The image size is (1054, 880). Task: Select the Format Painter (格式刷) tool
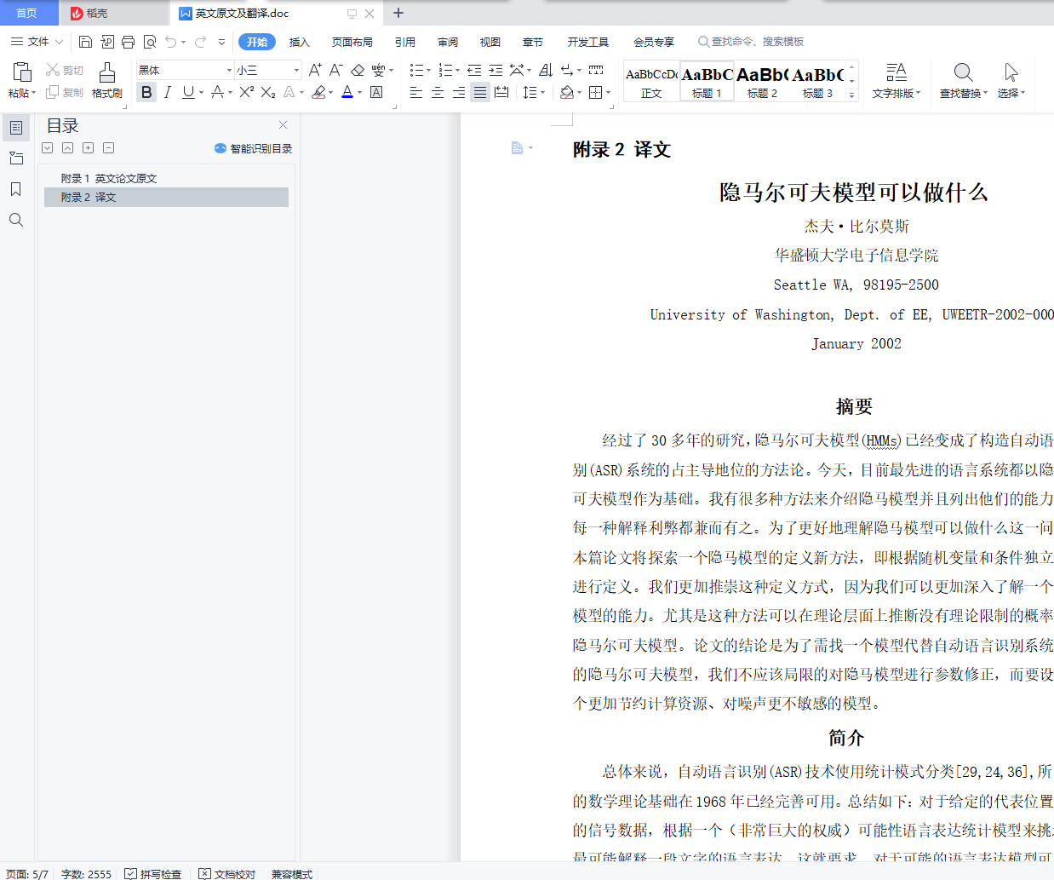point(107,80)
